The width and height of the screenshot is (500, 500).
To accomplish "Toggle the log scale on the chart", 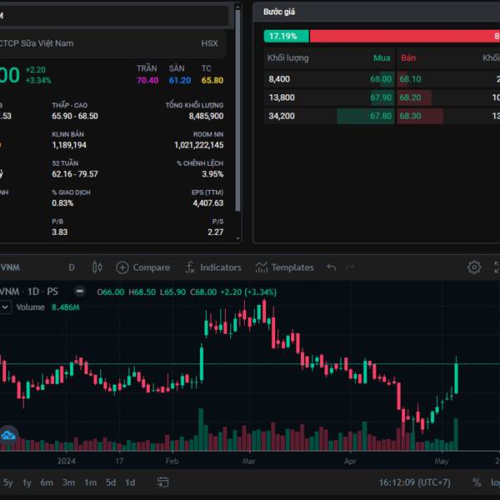I will tap(495, 482).
